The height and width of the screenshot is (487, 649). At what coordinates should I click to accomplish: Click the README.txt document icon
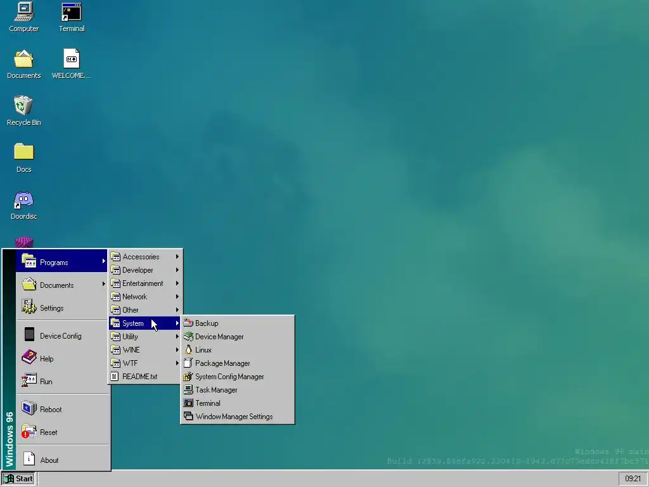pyautogui.click(x=115, y=377)
